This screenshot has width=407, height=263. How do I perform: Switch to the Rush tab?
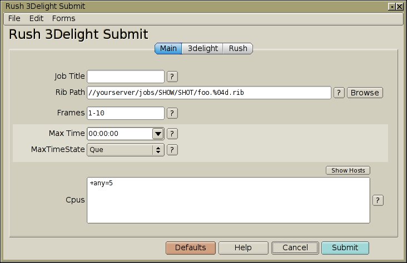coord(238,48)
